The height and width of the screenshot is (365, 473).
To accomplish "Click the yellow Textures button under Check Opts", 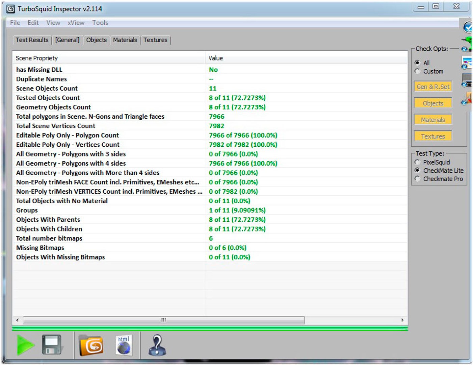I will (433, 136).
